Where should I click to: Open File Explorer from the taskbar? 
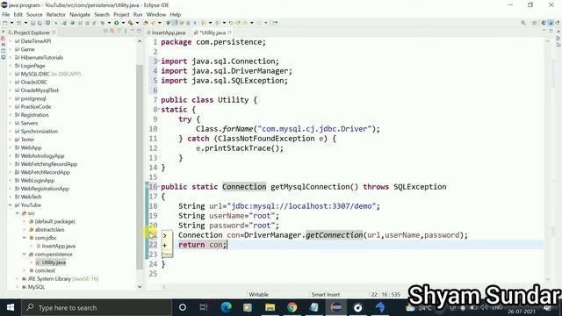coord(270,307)
